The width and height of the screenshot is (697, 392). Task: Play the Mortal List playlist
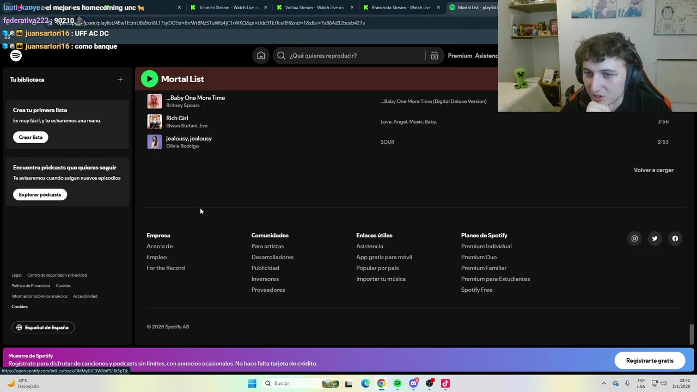[149, 79]
